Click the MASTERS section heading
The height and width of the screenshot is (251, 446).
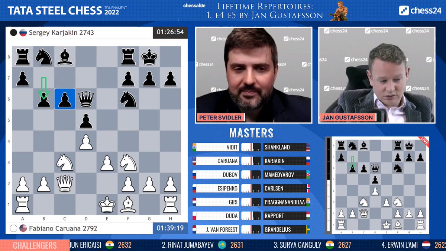tap(251, 133)
